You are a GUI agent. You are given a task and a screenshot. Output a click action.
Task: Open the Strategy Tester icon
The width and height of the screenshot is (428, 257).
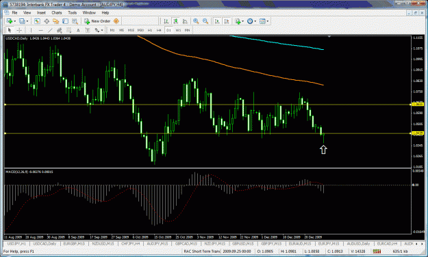[x=75, y=21]
